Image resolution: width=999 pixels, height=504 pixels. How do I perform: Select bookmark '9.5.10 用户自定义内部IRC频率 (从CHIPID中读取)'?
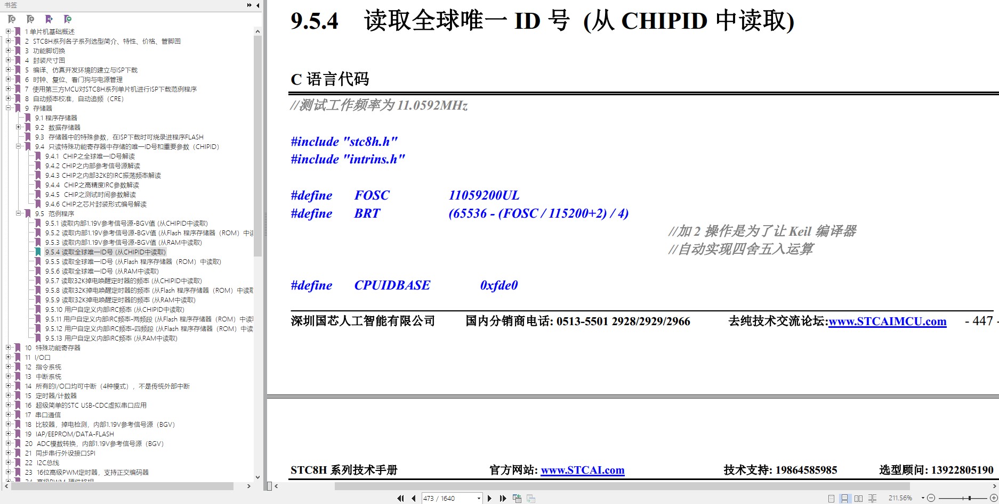[x=115, y=309]
